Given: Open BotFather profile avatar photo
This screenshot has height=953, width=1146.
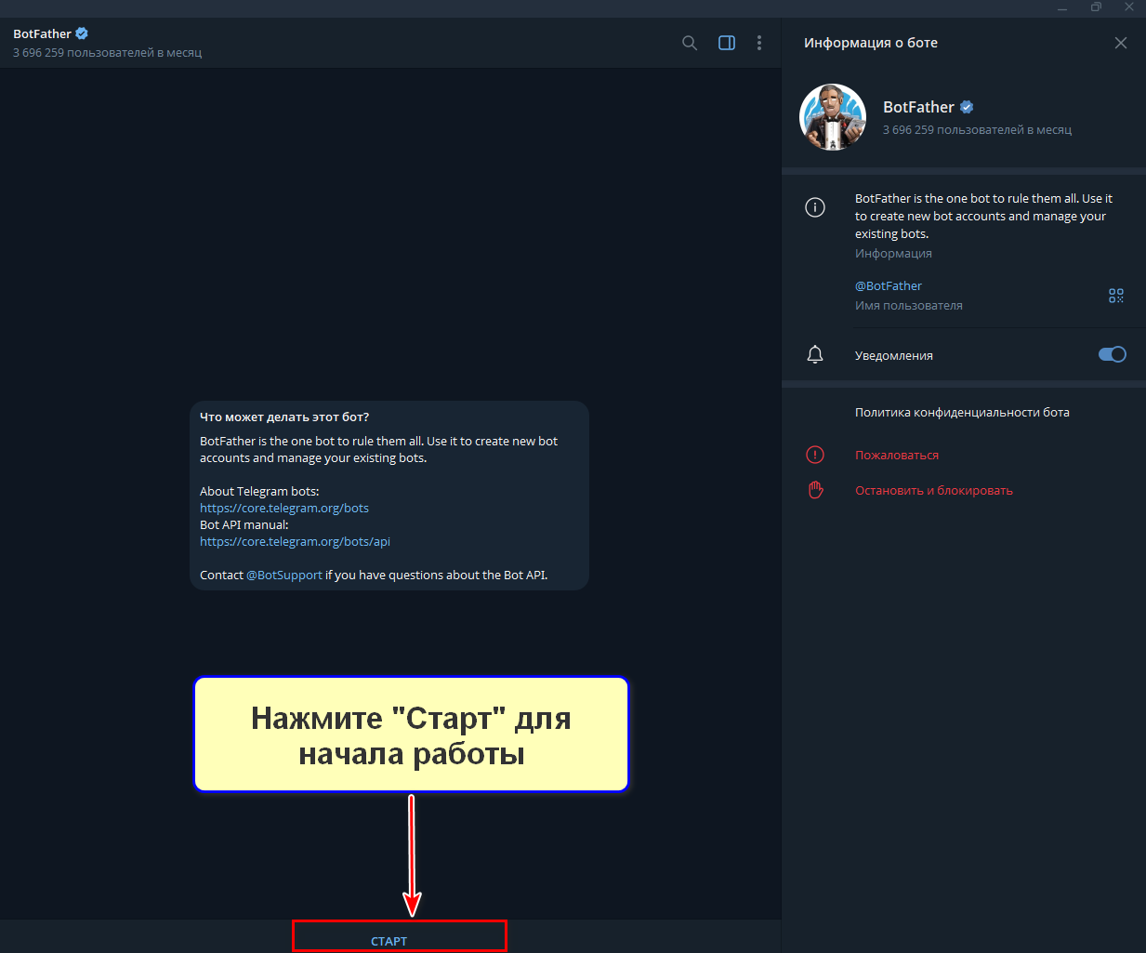Looking at the screenshot, I should coord(833,117).
